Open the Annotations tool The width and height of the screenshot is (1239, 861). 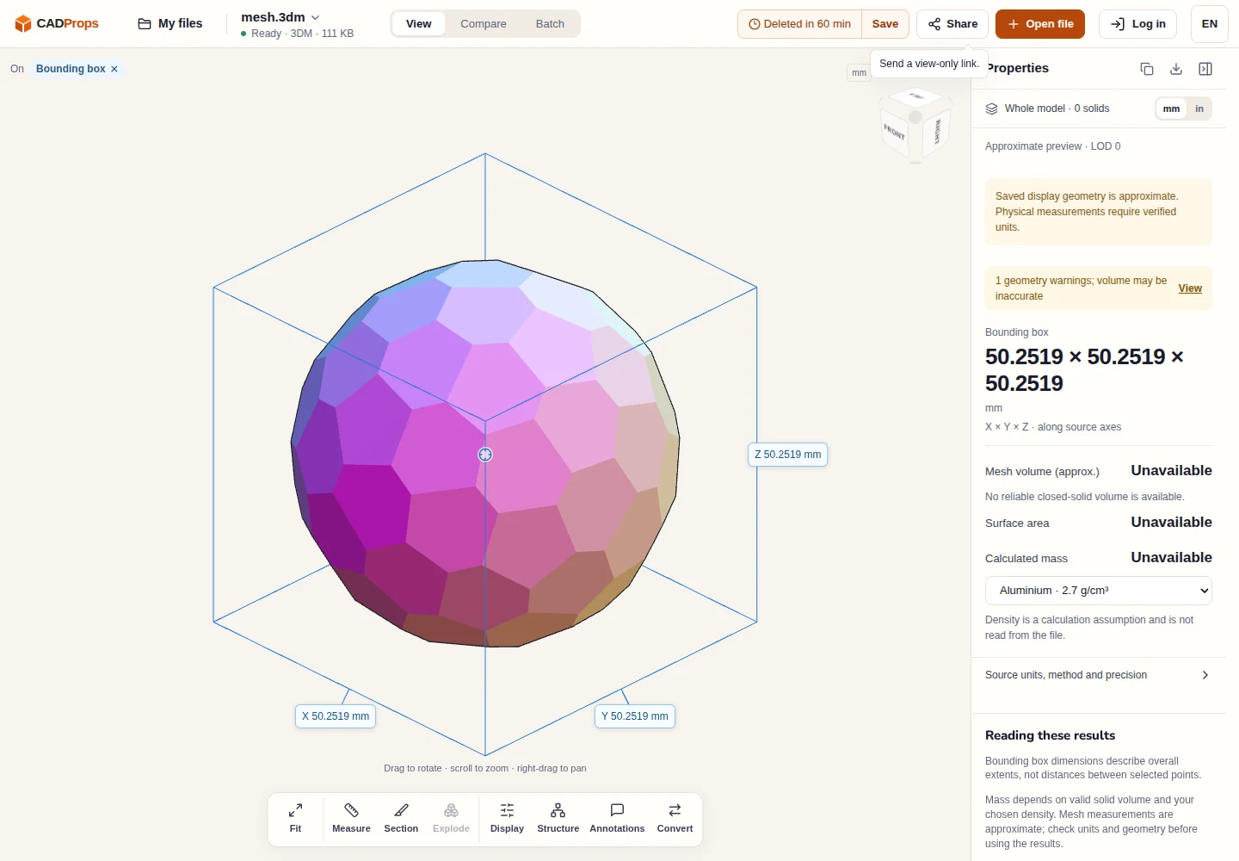[x=617, y=818]
